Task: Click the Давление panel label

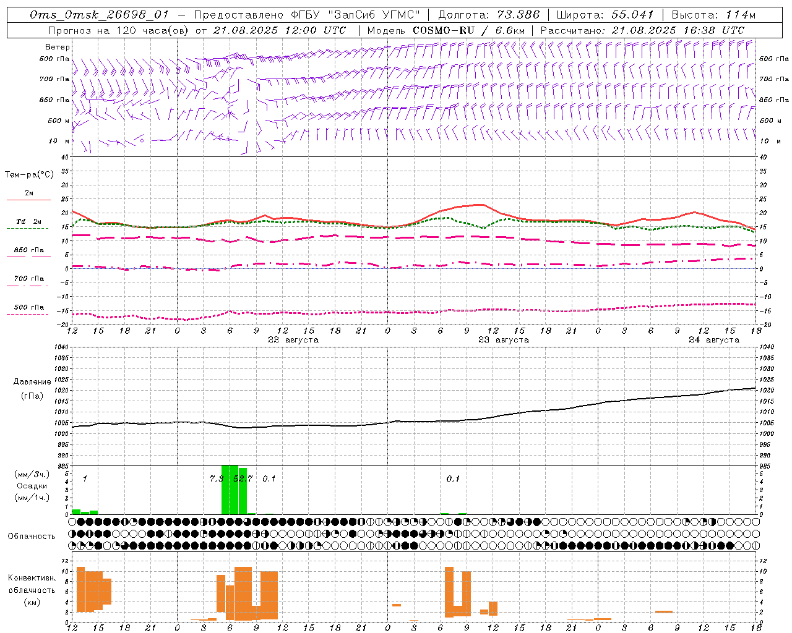Action: (x=32, y=382)
